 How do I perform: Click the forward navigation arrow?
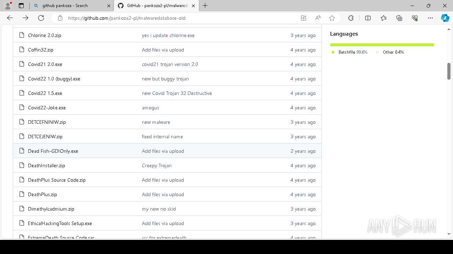pyautogui.click(x=25, y=18)
